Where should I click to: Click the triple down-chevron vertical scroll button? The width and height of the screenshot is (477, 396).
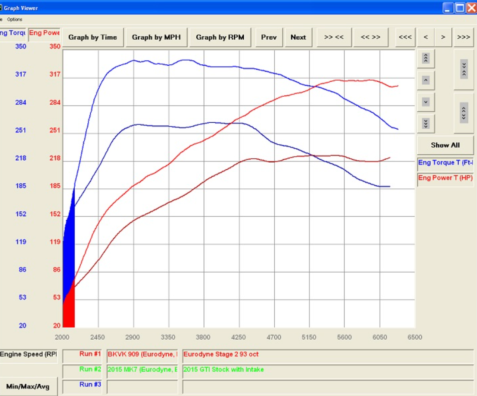[x=425, y=123]
